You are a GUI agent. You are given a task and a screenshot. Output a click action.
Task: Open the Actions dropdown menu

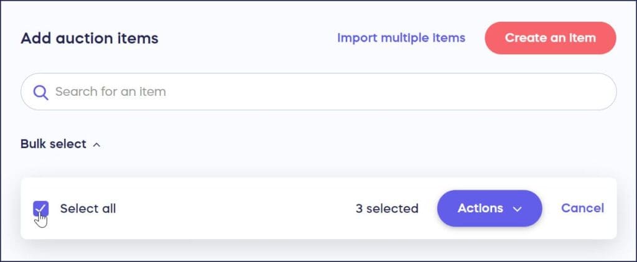coord(489,208)
